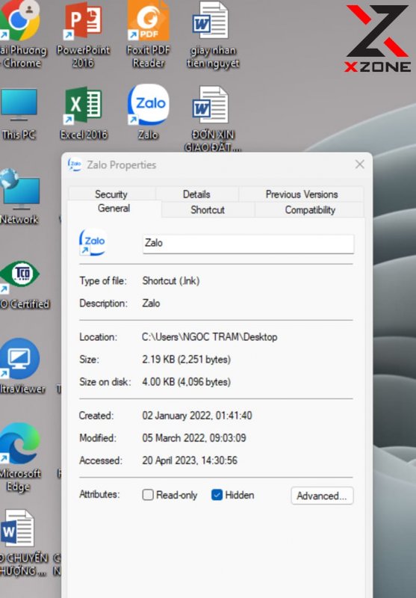Screen dimensions: 416x598
Task: Open the Chrome shortcut on desktop
Action: click(x=19, y=21)
